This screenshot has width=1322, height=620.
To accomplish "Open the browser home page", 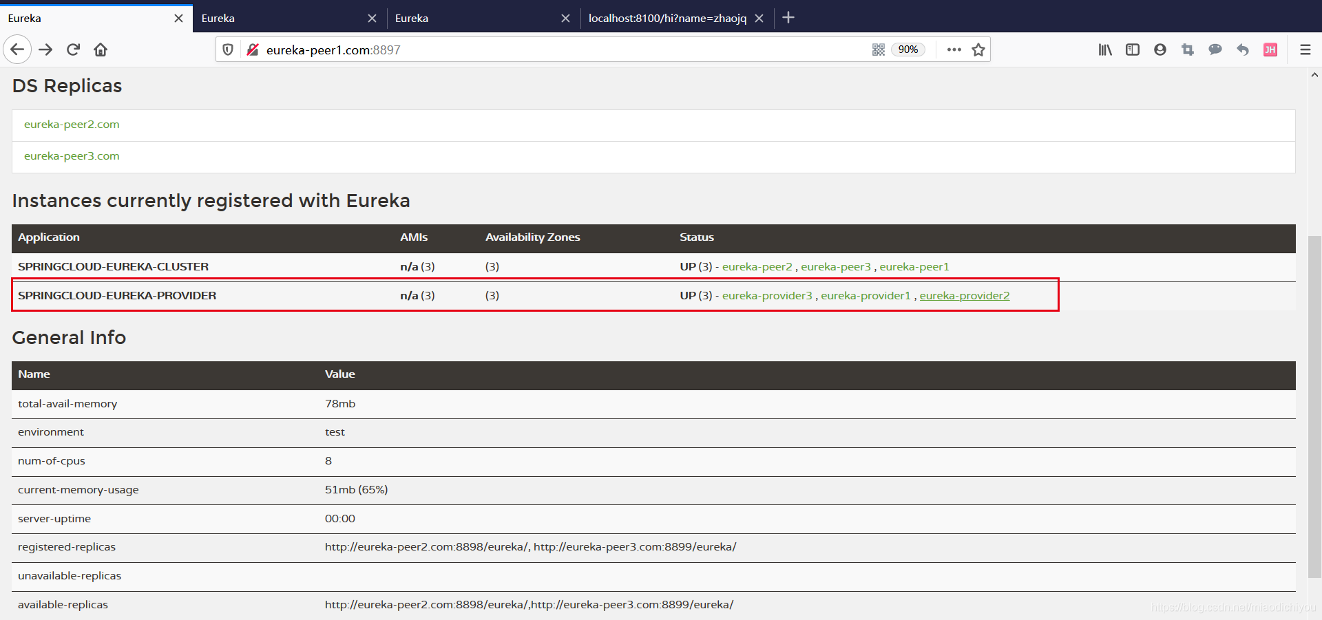I will [x=101, y=50].
